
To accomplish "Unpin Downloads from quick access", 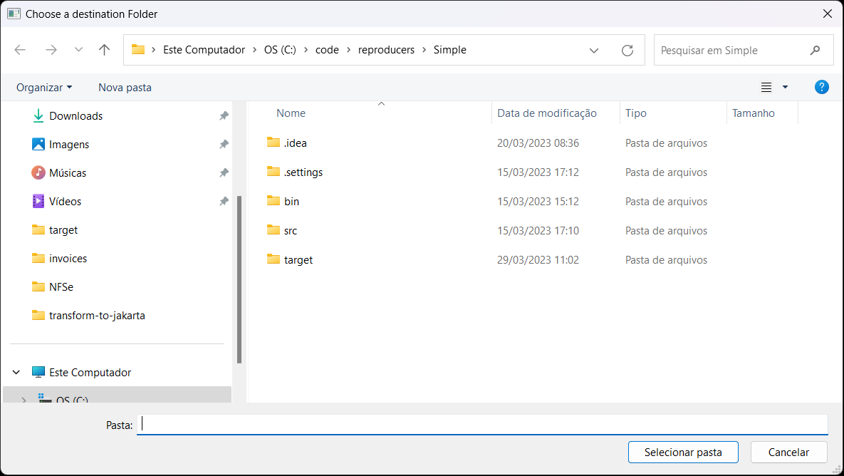I will pos(224,115).
